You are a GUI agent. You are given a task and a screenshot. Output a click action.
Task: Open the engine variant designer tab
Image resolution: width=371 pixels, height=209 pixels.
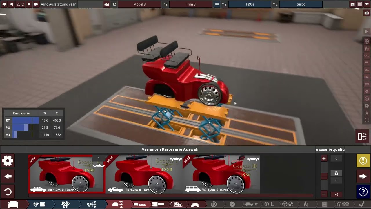coord(65,204)
